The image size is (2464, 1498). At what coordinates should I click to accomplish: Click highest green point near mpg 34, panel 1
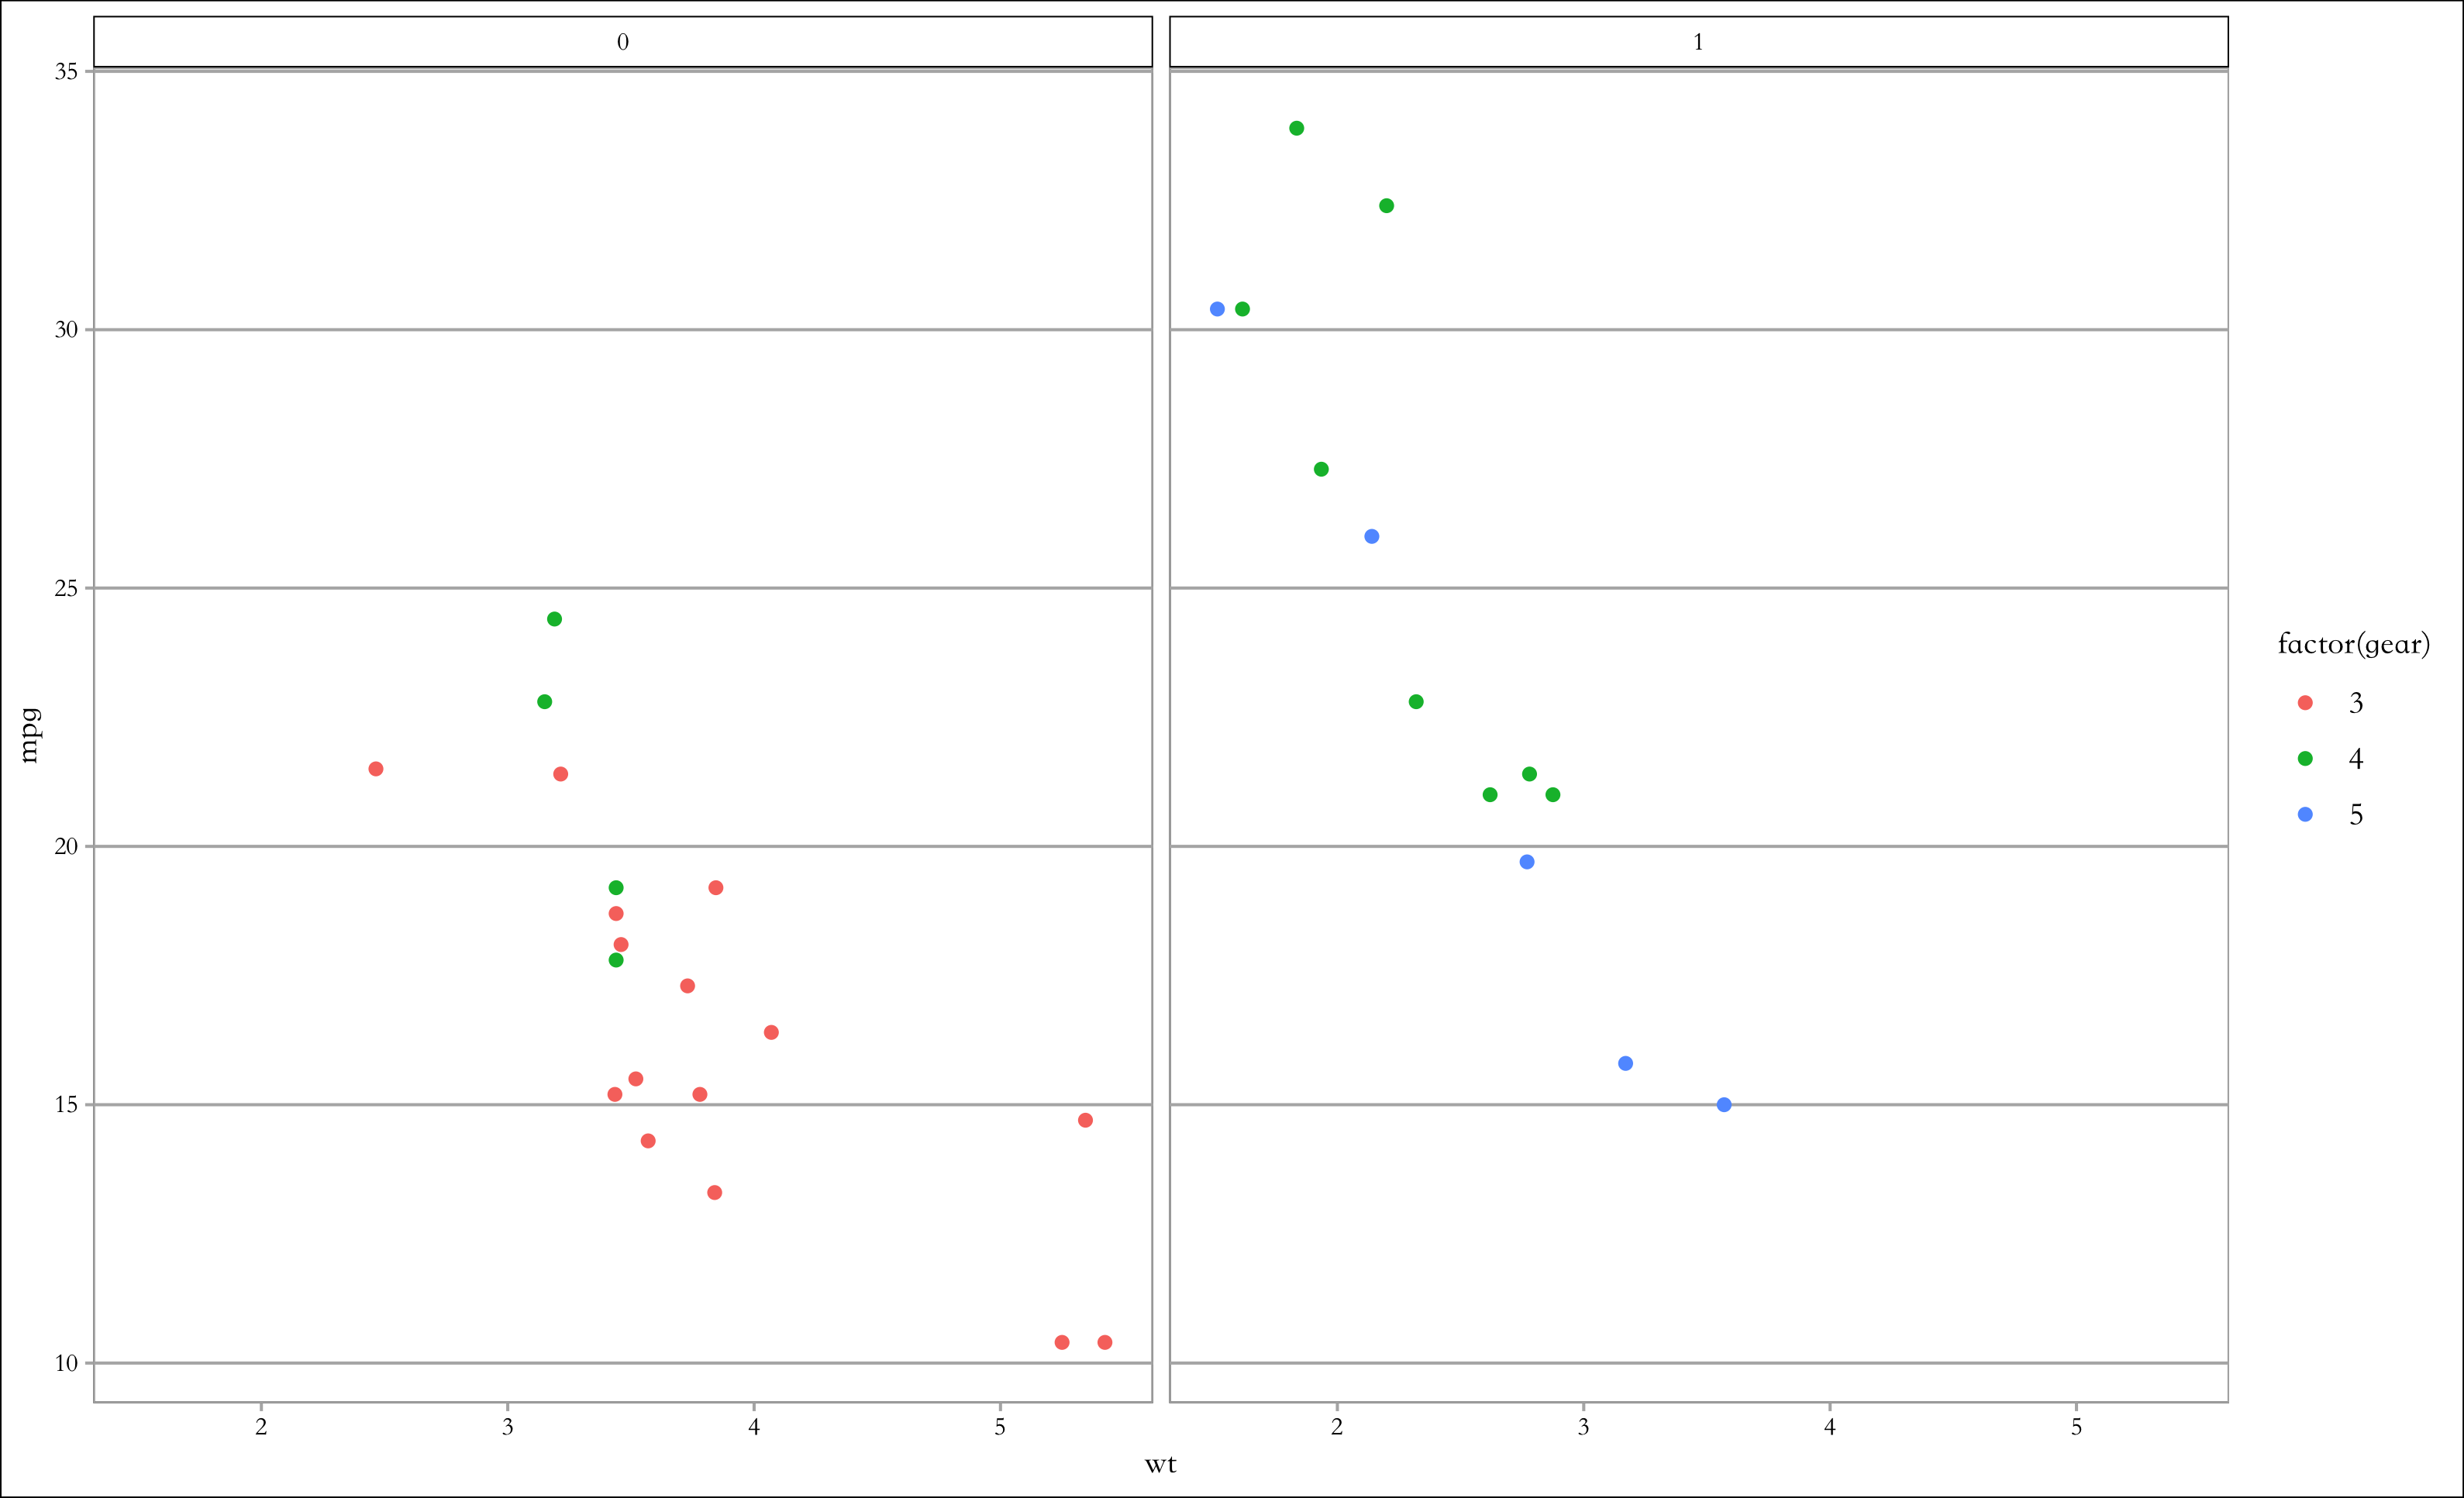pyautogui.click(x=1297, y=128)
